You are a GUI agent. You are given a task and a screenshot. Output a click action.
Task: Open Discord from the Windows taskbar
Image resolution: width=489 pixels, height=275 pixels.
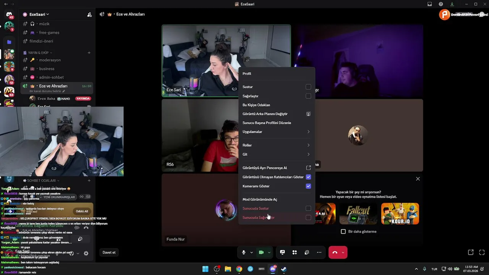tap(273, 269)
